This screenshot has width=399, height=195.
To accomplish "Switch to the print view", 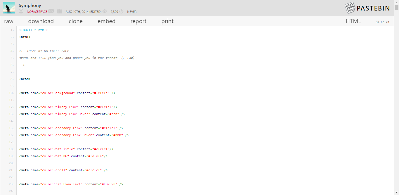I will point(167,21).
